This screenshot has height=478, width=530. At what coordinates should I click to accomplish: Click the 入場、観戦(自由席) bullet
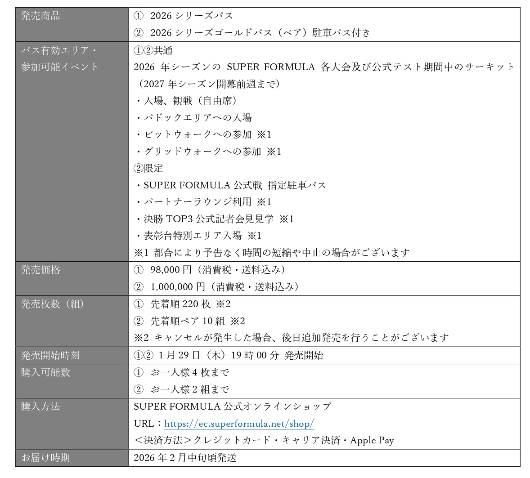pos(186,101)
